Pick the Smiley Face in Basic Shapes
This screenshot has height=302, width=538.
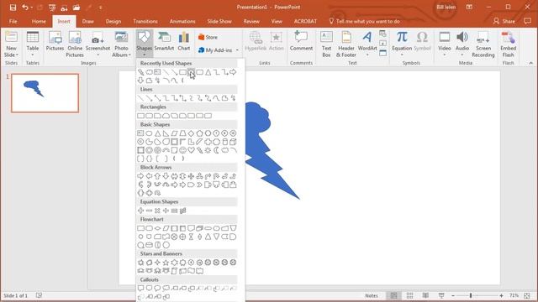(183, 150)
